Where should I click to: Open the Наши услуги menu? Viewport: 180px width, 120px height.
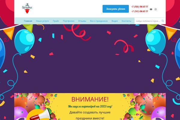point(42,21)
